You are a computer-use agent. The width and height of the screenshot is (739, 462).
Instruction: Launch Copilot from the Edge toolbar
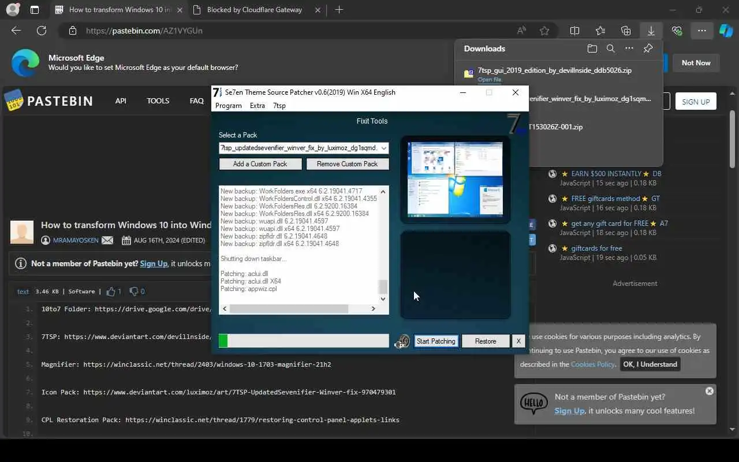click(x=726, y=31)
